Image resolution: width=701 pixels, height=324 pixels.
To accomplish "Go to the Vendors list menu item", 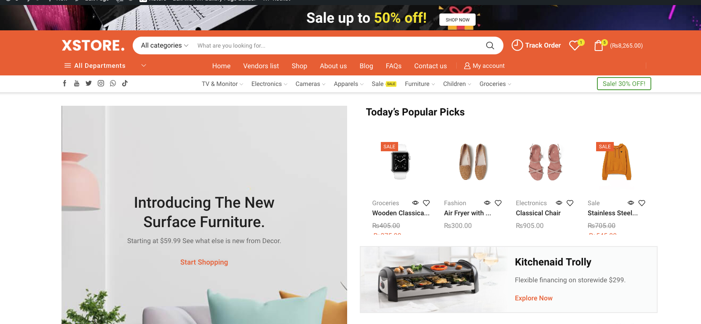I will tap(261, 66).
